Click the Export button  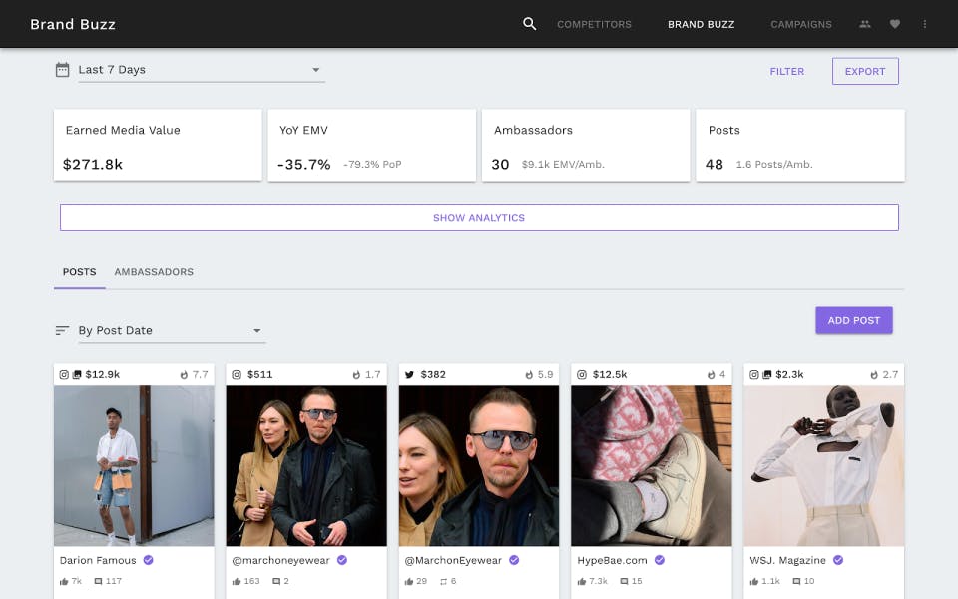point(865,71)
